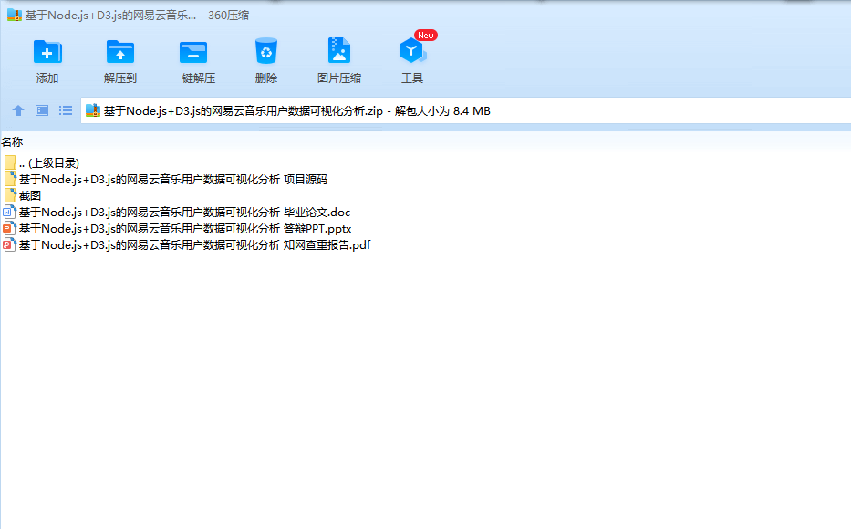Select the 知网查重报告.pdf file name
This screenshot has height=529, width=851.
coord(195,244)
